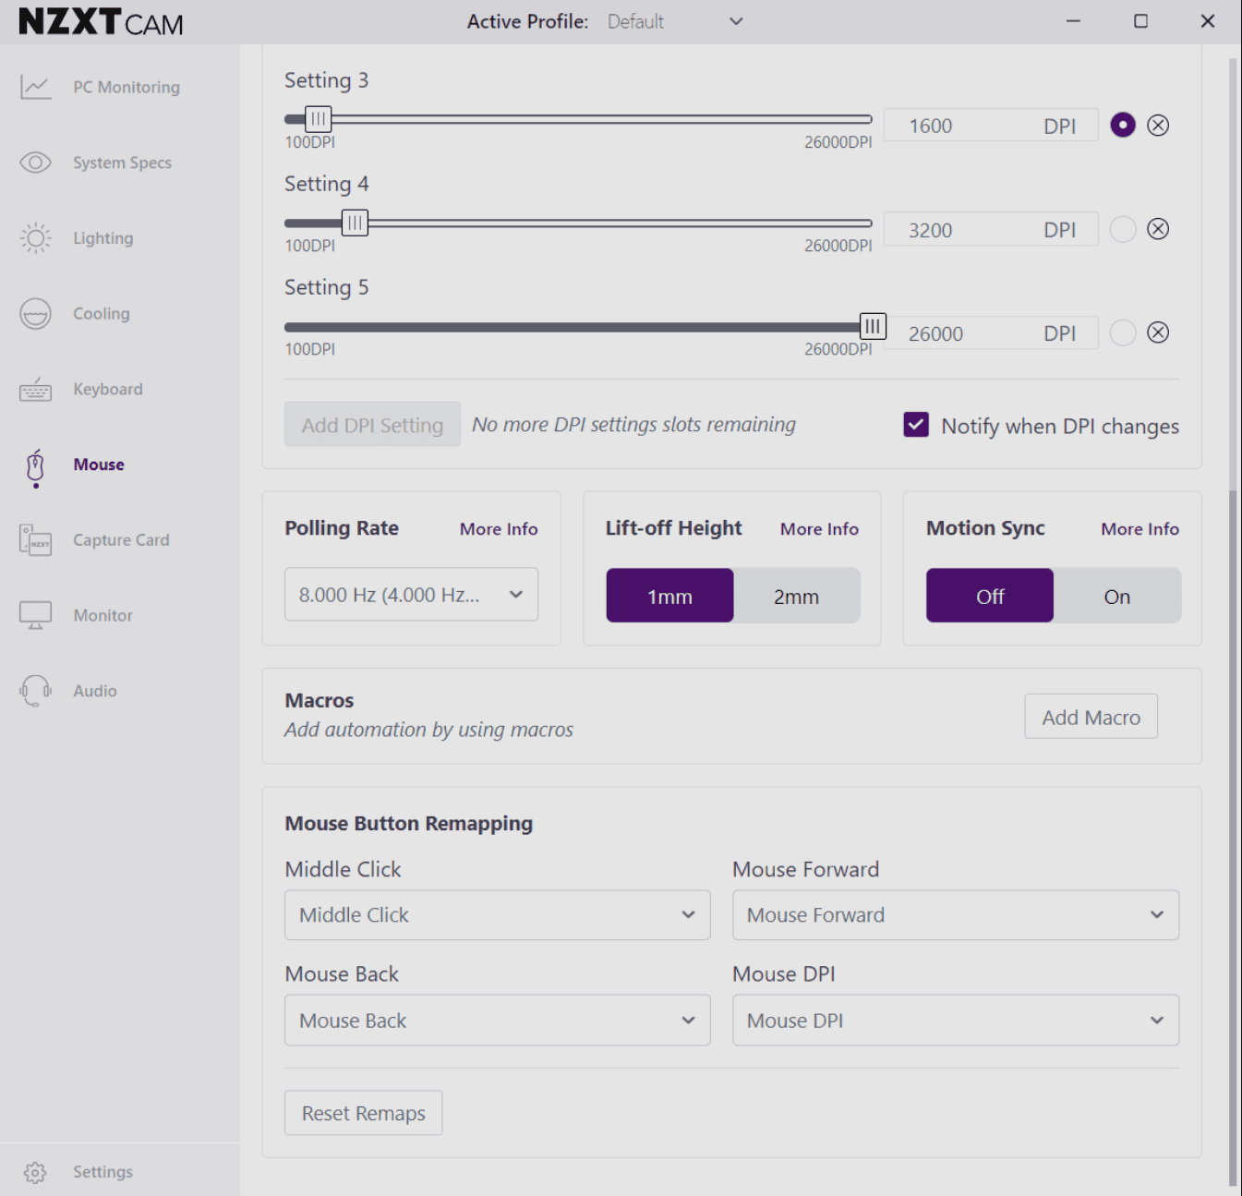This screenshot has width=1242, height=1196.
Task: Open Lighting via the sun icon
Action: 35,238
